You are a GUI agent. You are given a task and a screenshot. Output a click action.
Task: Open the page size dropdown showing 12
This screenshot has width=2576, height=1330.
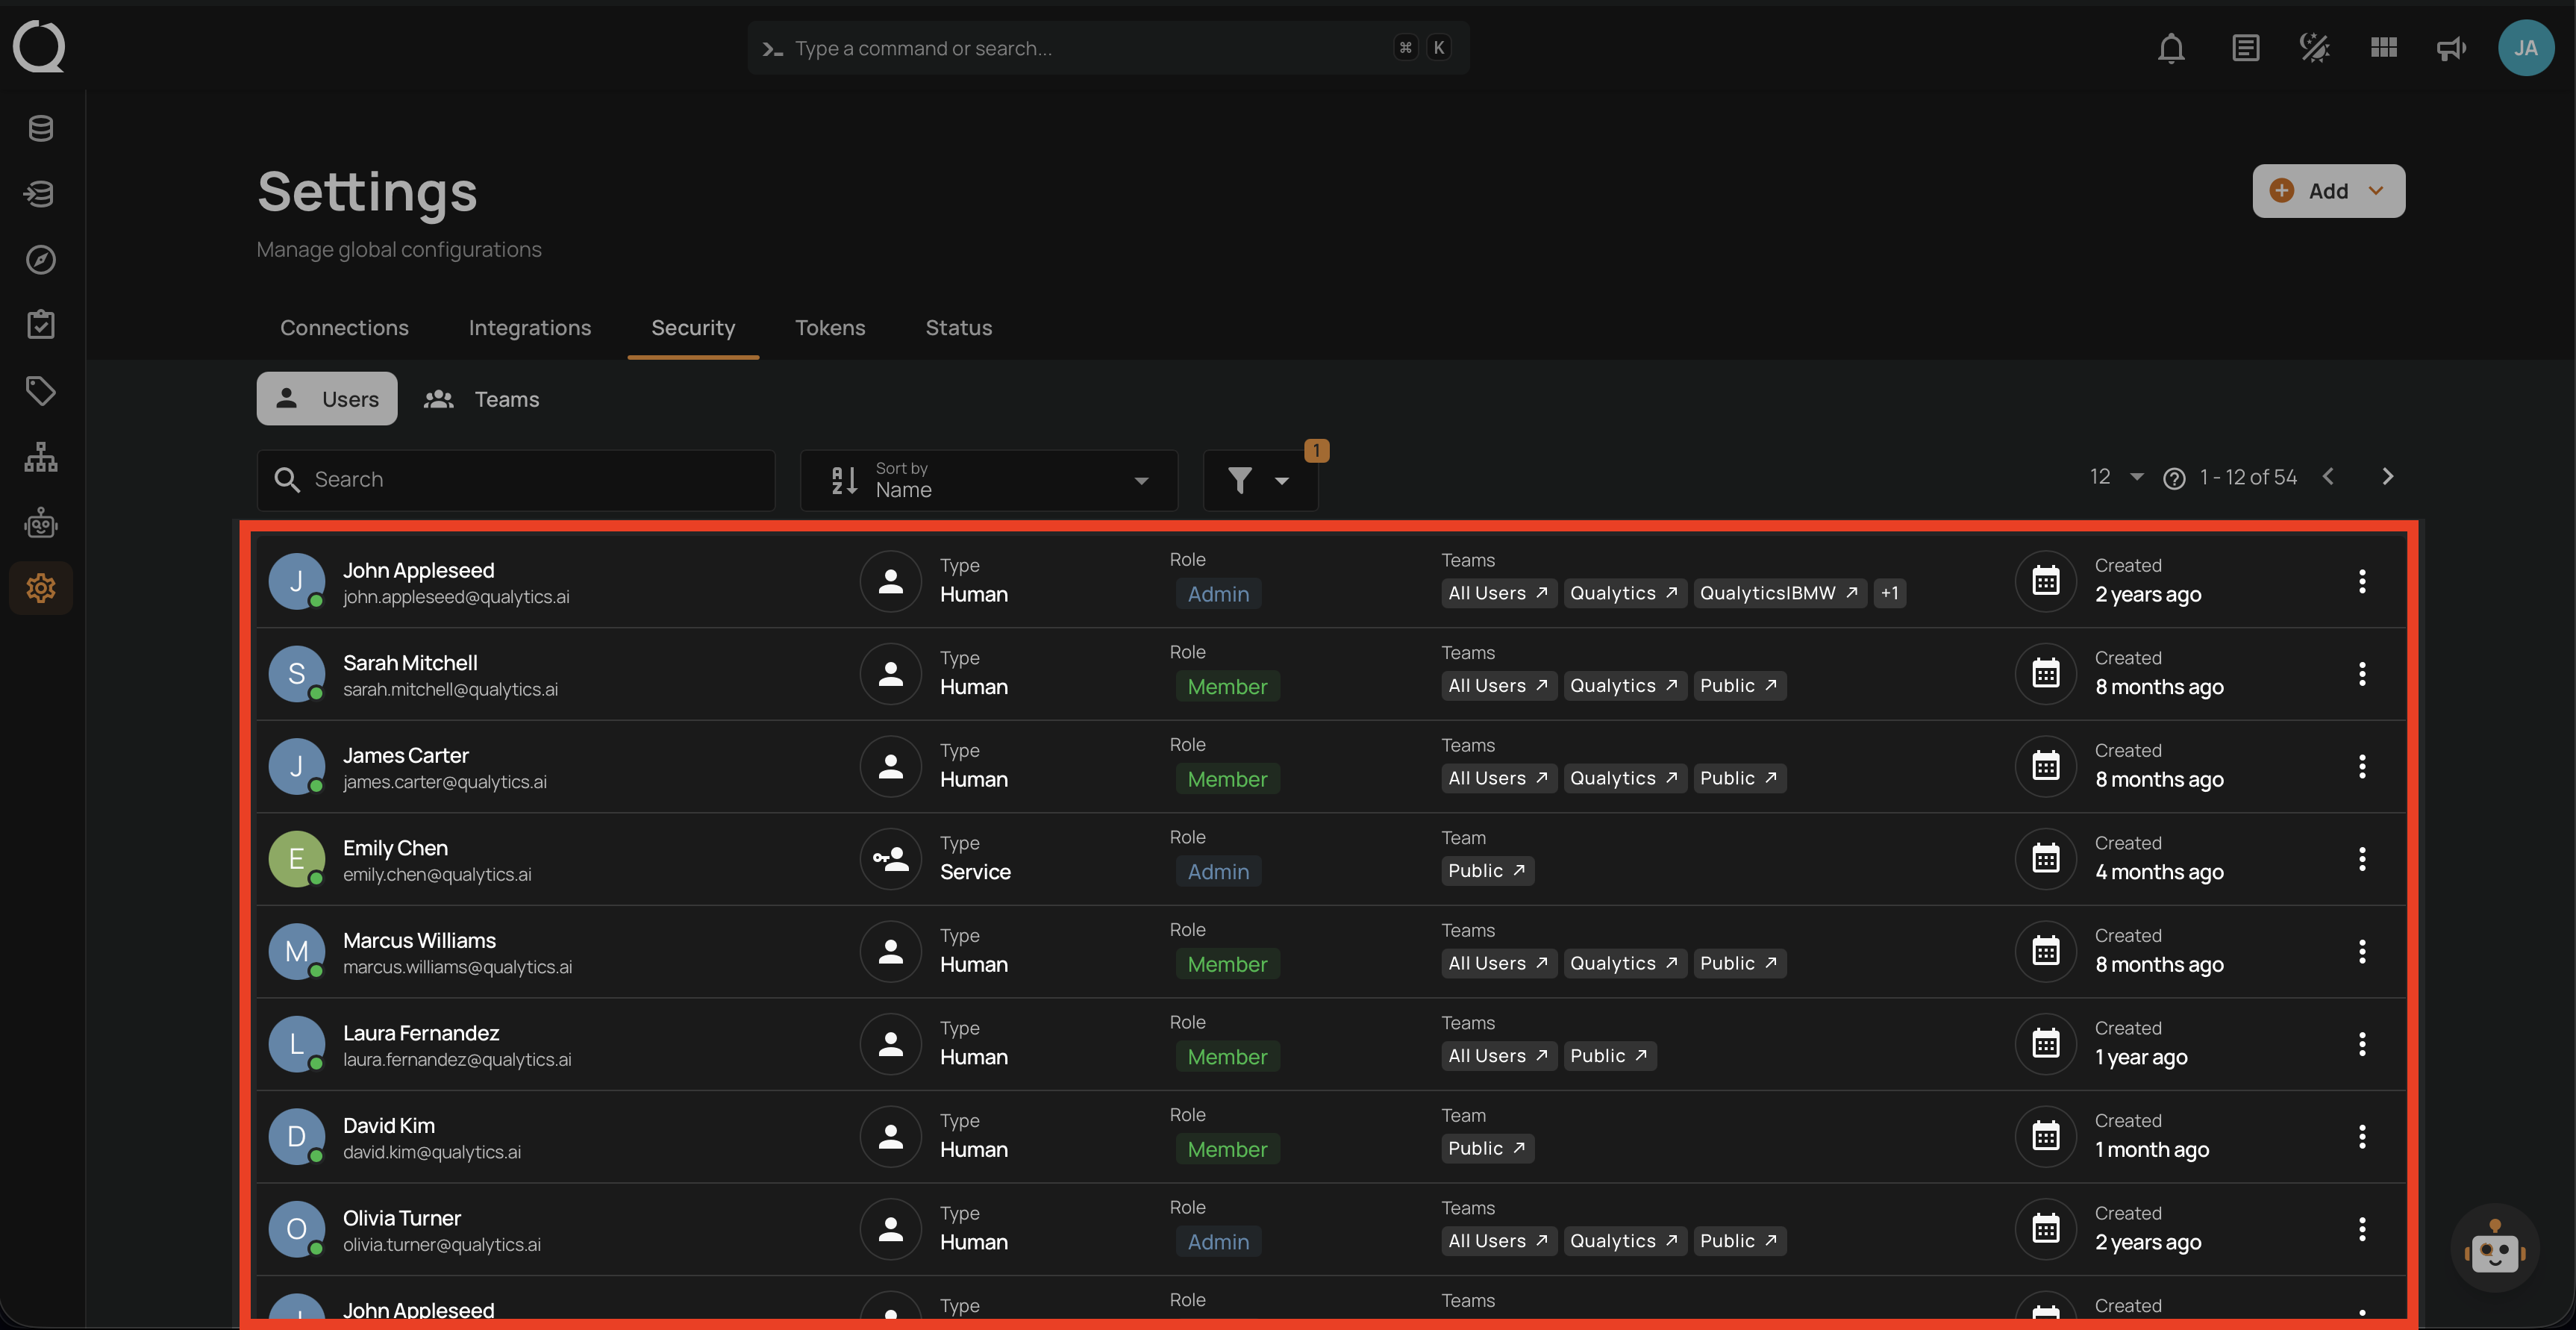pos(2113,477)
